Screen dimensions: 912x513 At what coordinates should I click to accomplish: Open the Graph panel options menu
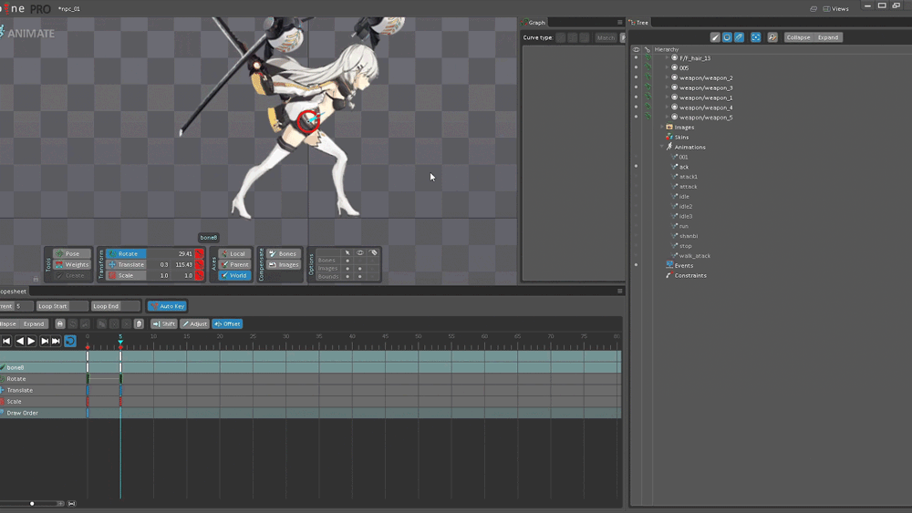pyautogui.click(x=619, y=22)
